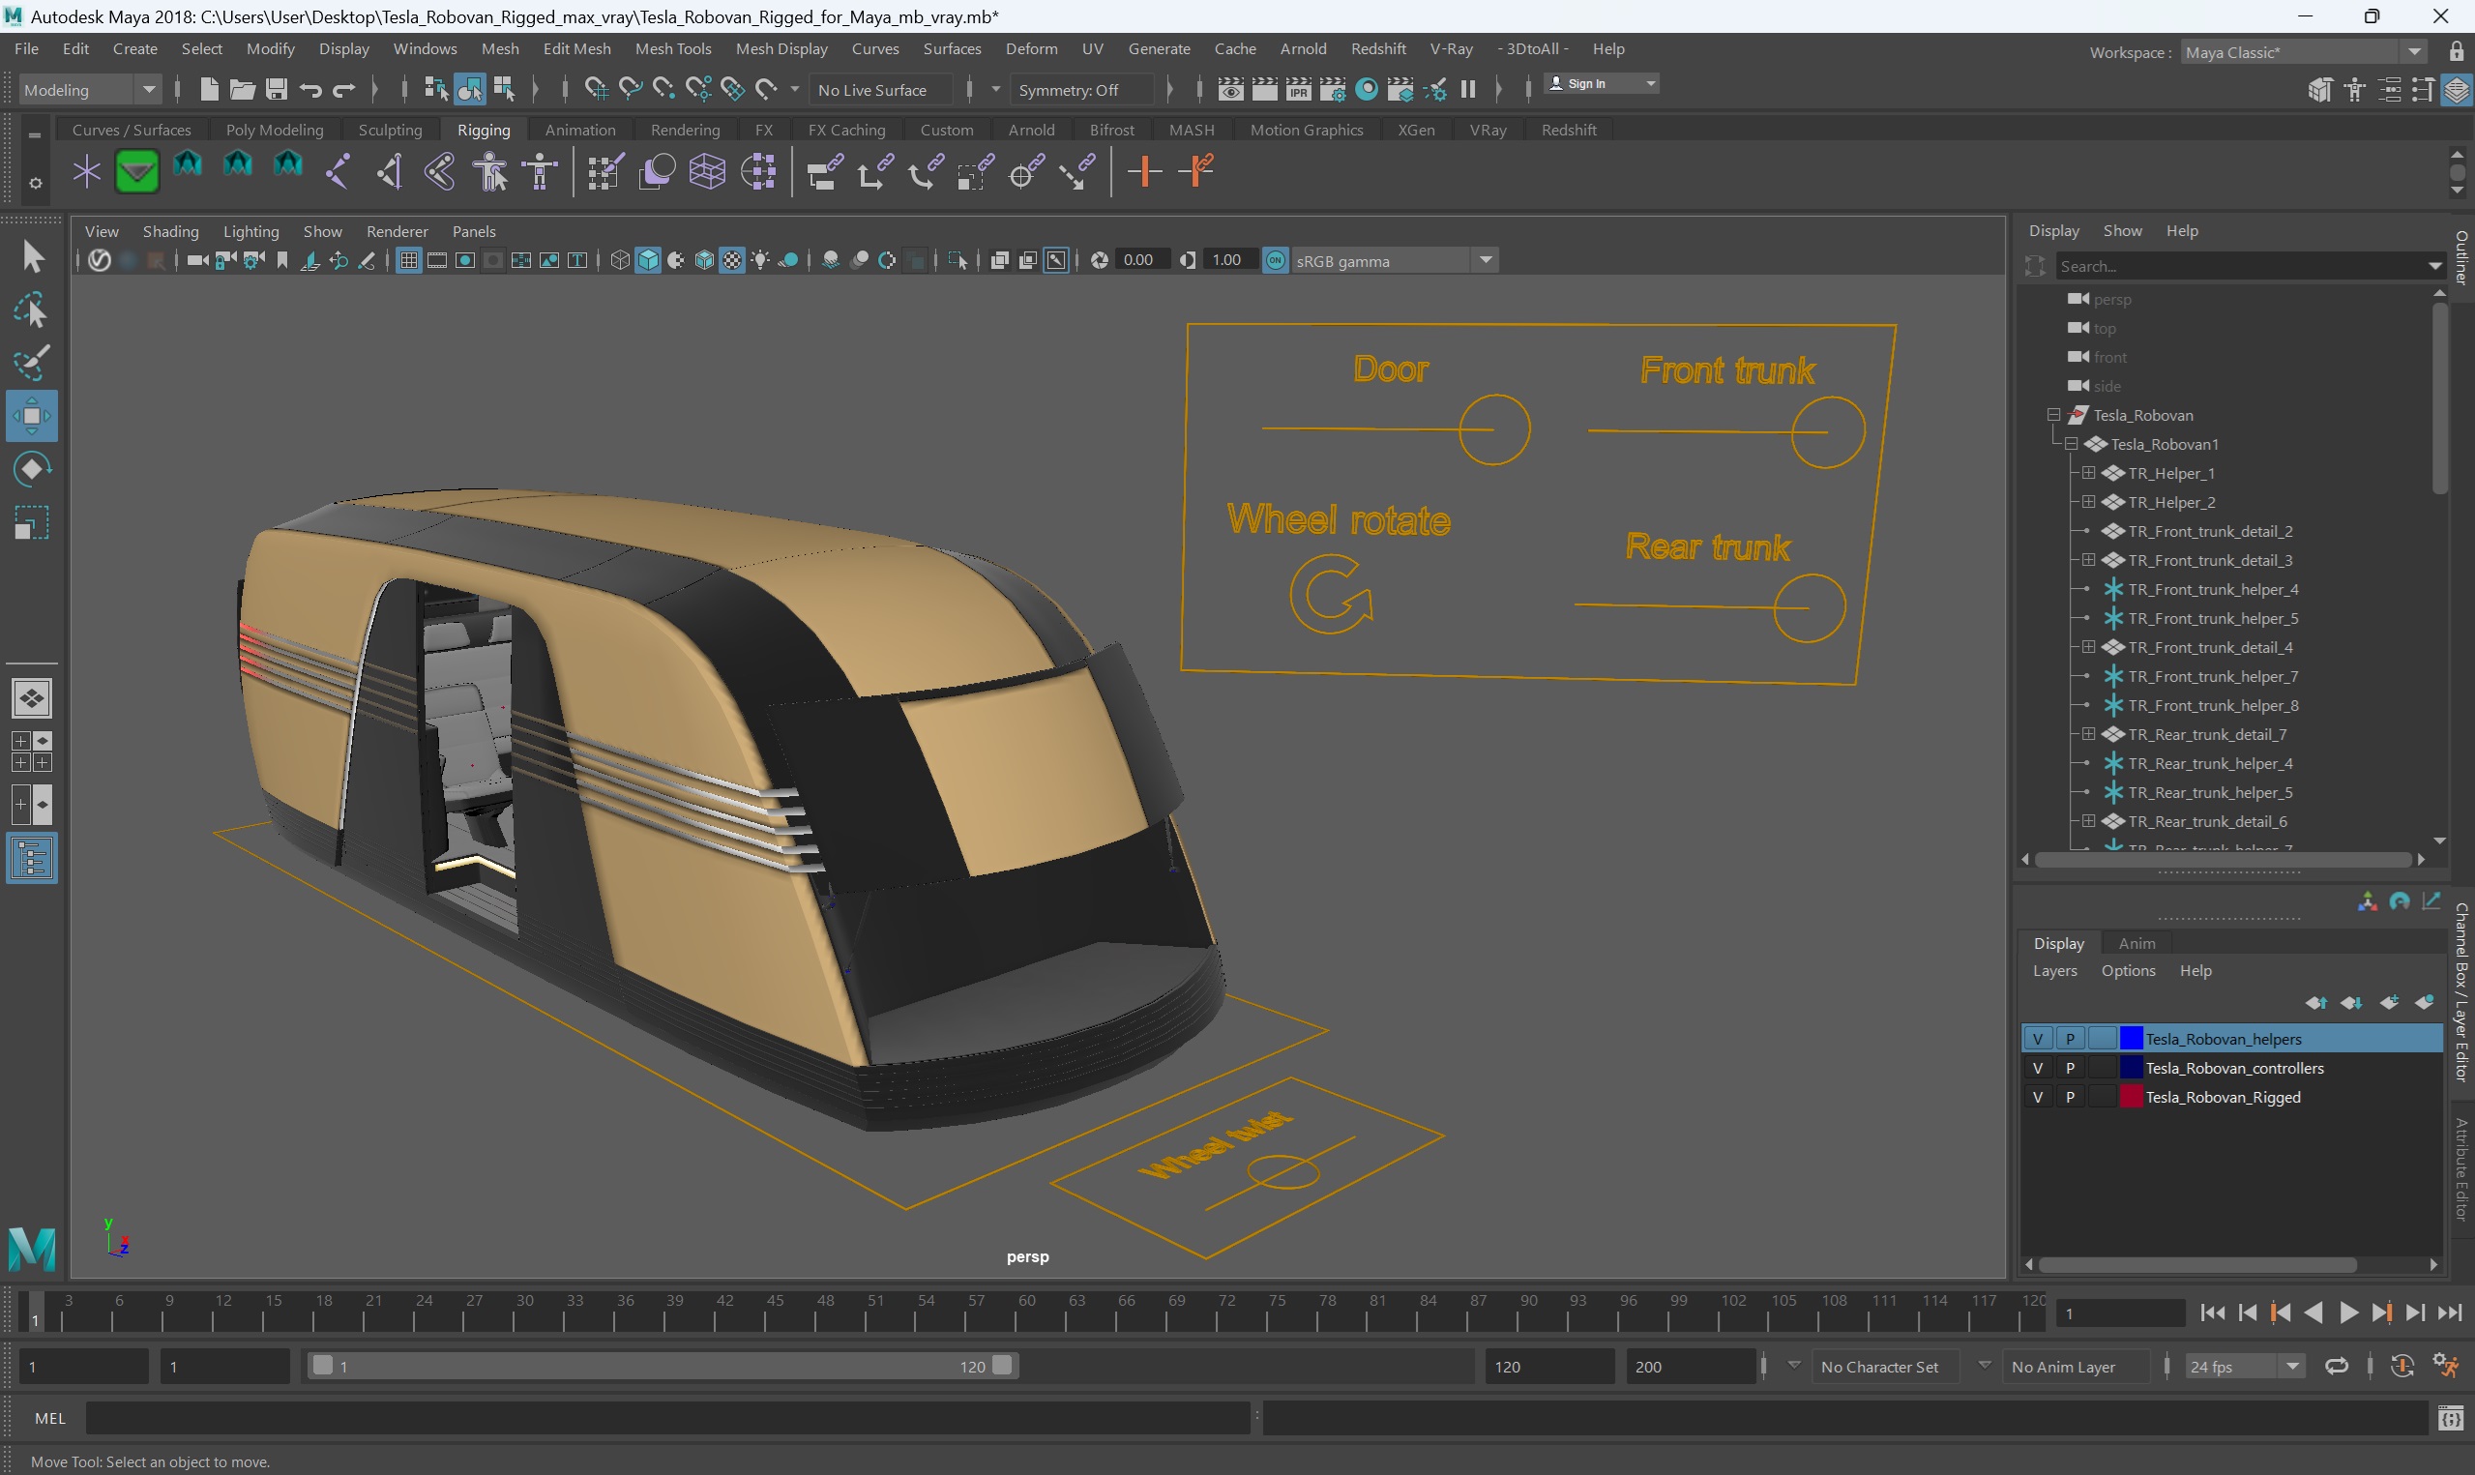Click the four-pane layout icon

coord(32,752)
